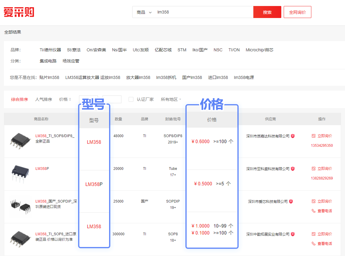Click suggested search LM358运算放大器 运放lm358
The image size is (345, 256).
(x=93, y=77)
